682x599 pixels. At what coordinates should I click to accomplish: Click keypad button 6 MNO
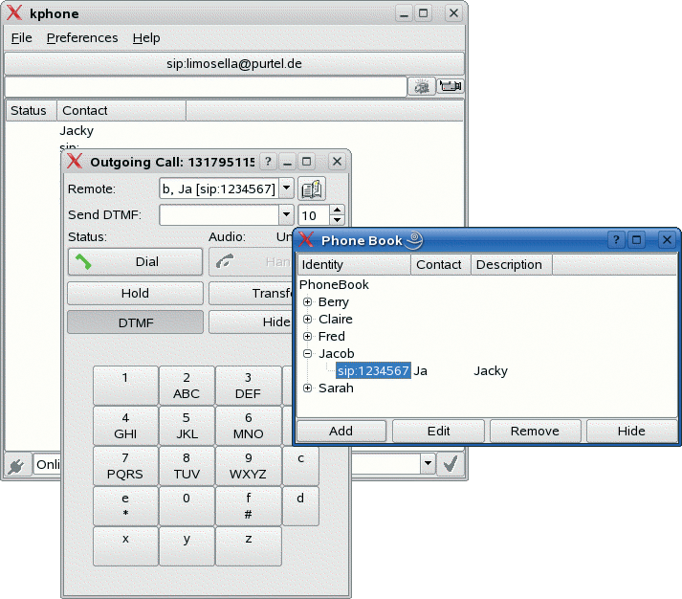coord(248,426)
